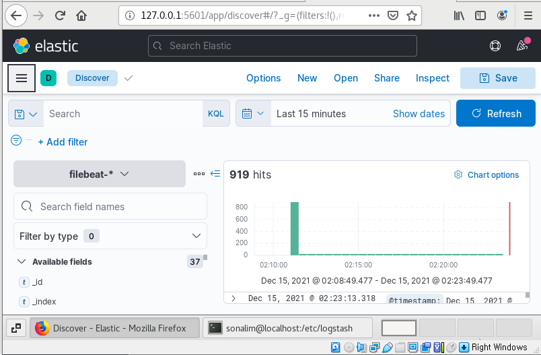This screenshot has width=541, height=355.
Task: Open the Share menu
Action: tap(387, 78)
